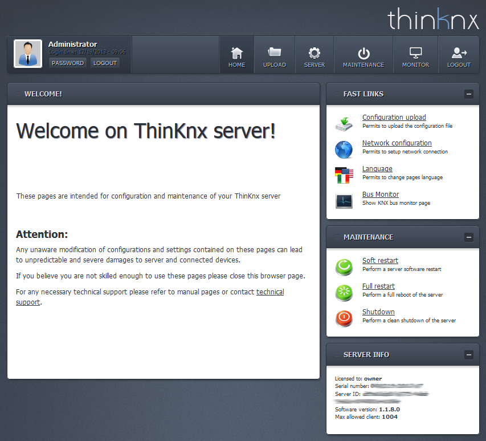Click the Administrator avatar picture
Image resolution: width=486 pixels, height=441 pixels.
tap(28, 54)
